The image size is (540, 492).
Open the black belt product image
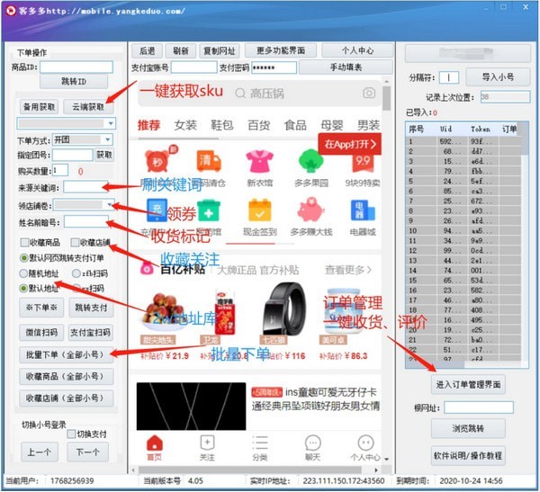point(285,309)
